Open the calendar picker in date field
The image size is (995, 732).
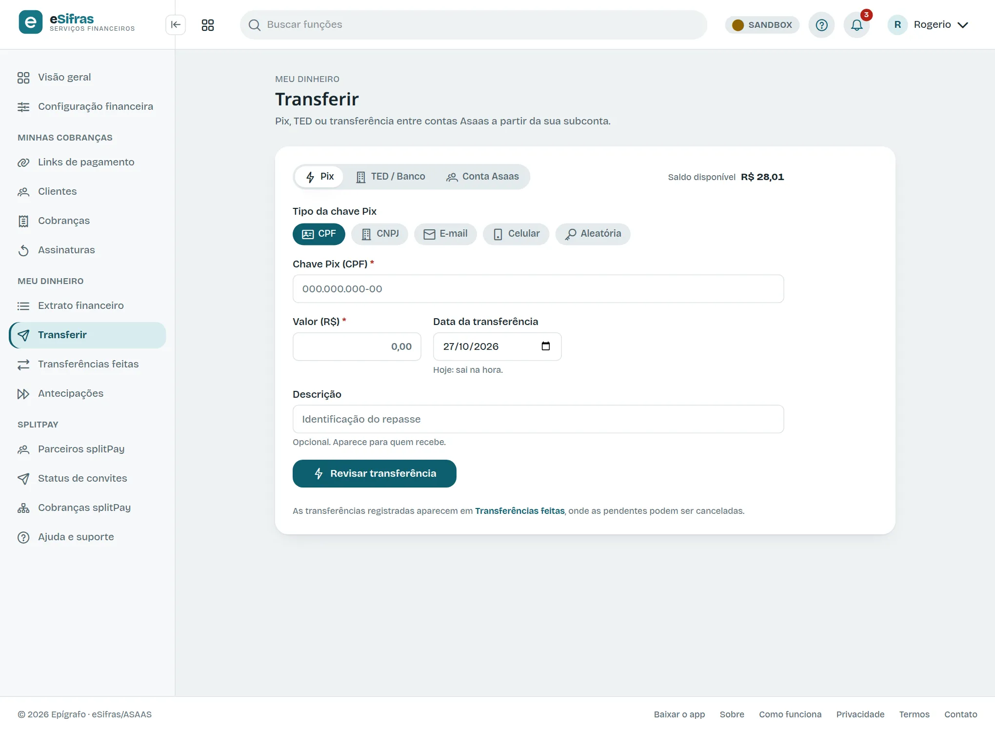coord(546,346)
